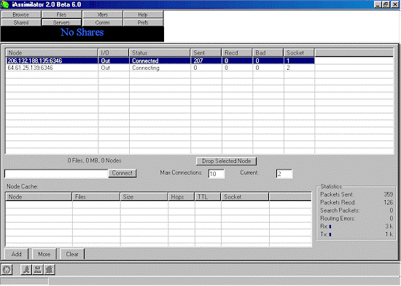Click the Tx bandwidth bar indicator
The image size is (401, 286).
[x=330, y=234]
